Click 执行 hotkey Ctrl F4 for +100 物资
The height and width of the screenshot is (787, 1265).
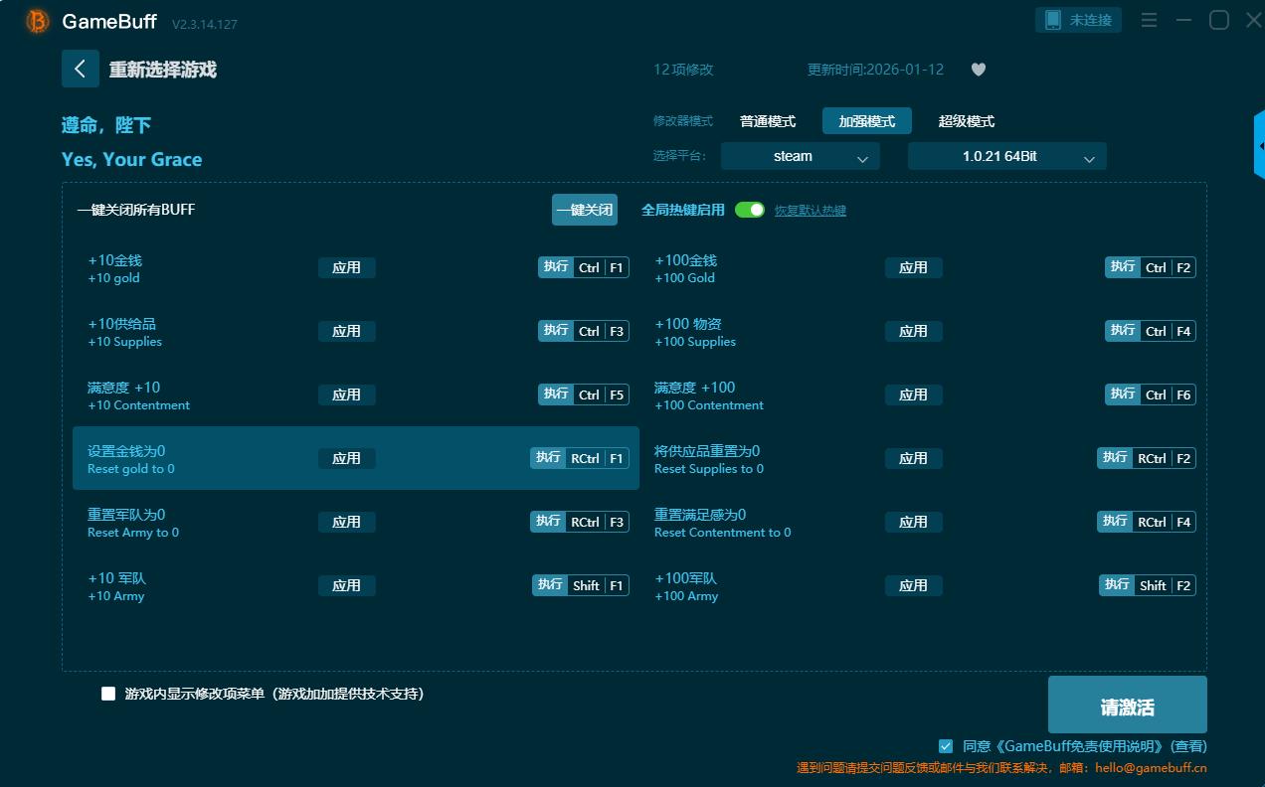tap(1151, 331)
